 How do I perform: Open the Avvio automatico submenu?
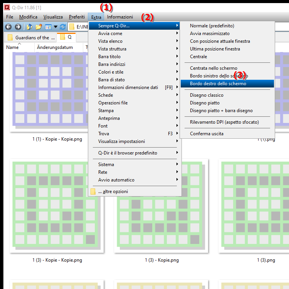(x=134, y=180)
